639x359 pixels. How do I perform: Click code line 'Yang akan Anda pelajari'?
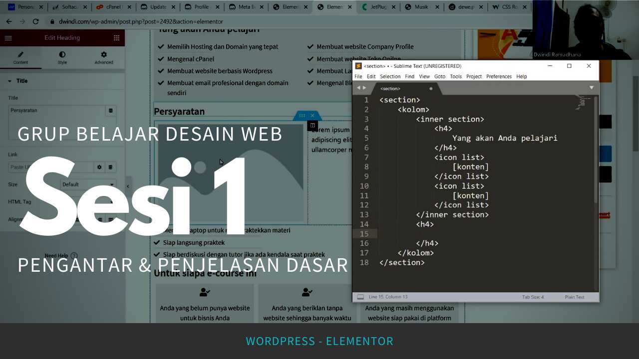click(x=505, y=138)
